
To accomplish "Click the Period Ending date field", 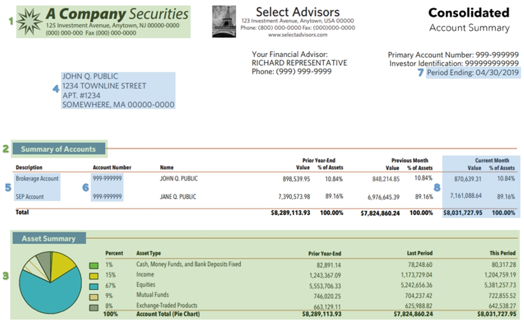I will [x=474, y=73].
